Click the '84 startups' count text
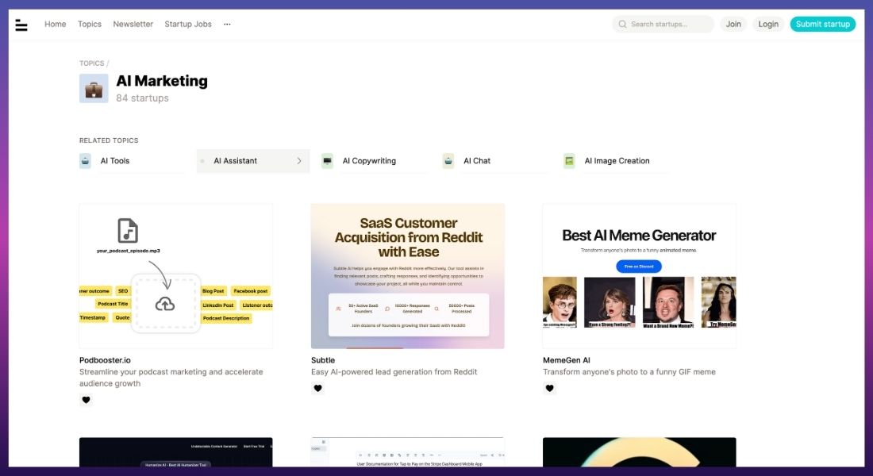The width and height of the screenshot is (873, 476). tap(143, 98)
